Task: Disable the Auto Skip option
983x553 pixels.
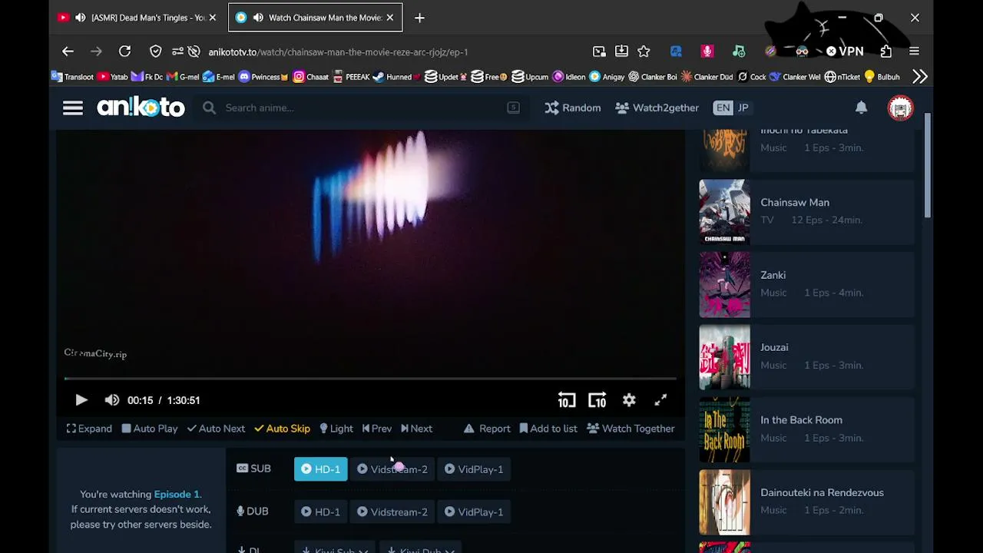Action: point(282,429)
